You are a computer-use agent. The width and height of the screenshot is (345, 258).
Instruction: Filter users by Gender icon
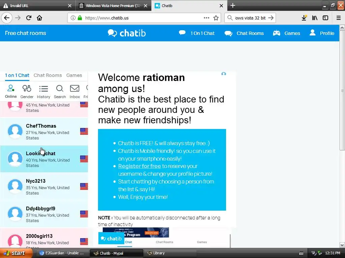tap(27, 91)
